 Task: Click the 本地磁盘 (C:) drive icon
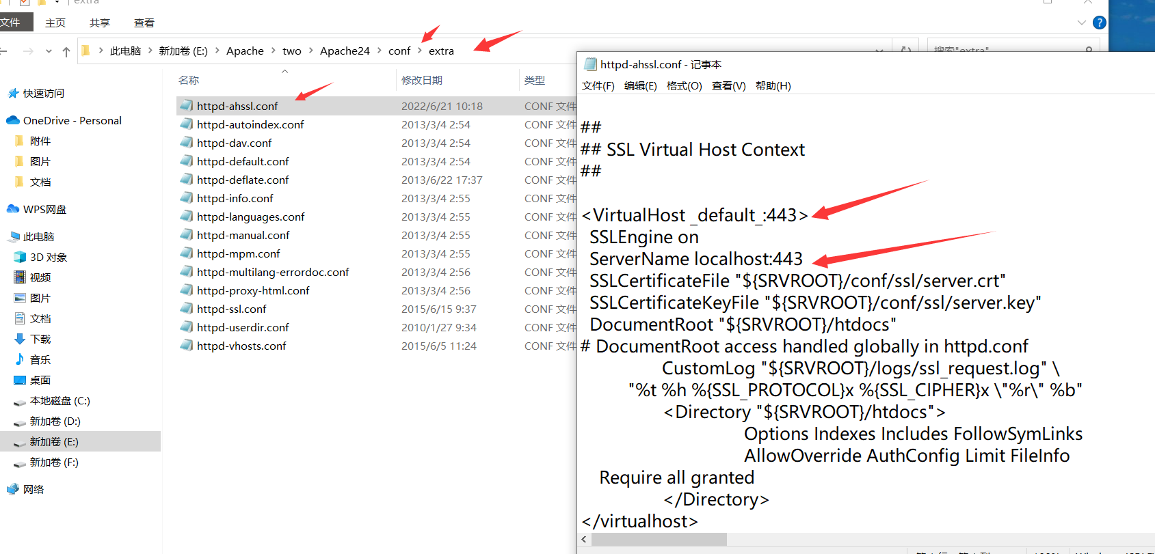click(20, 402)
